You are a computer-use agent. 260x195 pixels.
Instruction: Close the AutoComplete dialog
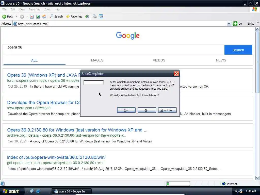pyautogui.click(x=176, y=74)
